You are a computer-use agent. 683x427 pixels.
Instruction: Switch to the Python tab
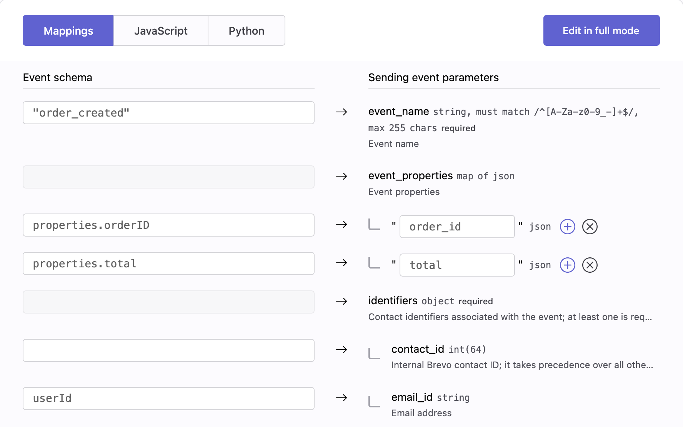[x=246, y=30]
